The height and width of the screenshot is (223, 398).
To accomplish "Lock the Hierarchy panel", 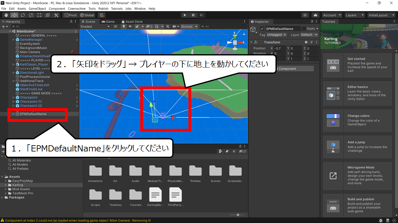I will tap(71, 22).
